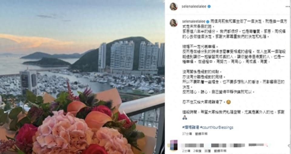Viewport: 291px width, 154px height.
Task: Click the harbor and flowers photo
Action: pyautogui.click(x=82, y=77)
